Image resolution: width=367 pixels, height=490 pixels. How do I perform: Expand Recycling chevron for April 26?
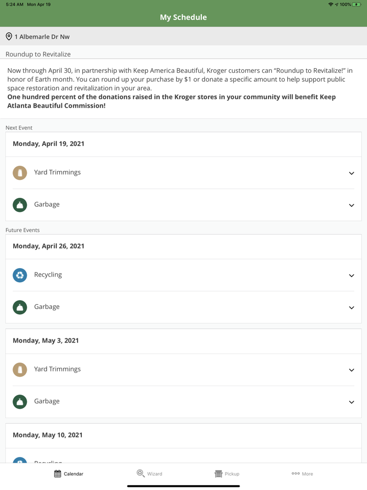click(351, 275)
